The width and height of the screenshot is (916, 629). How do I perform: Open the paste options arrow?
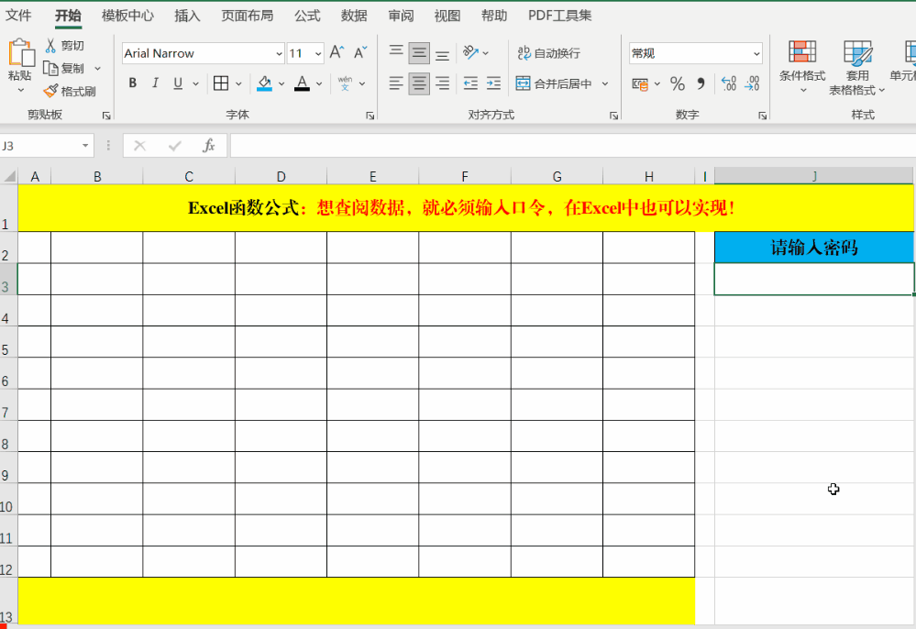click(21, 91)
